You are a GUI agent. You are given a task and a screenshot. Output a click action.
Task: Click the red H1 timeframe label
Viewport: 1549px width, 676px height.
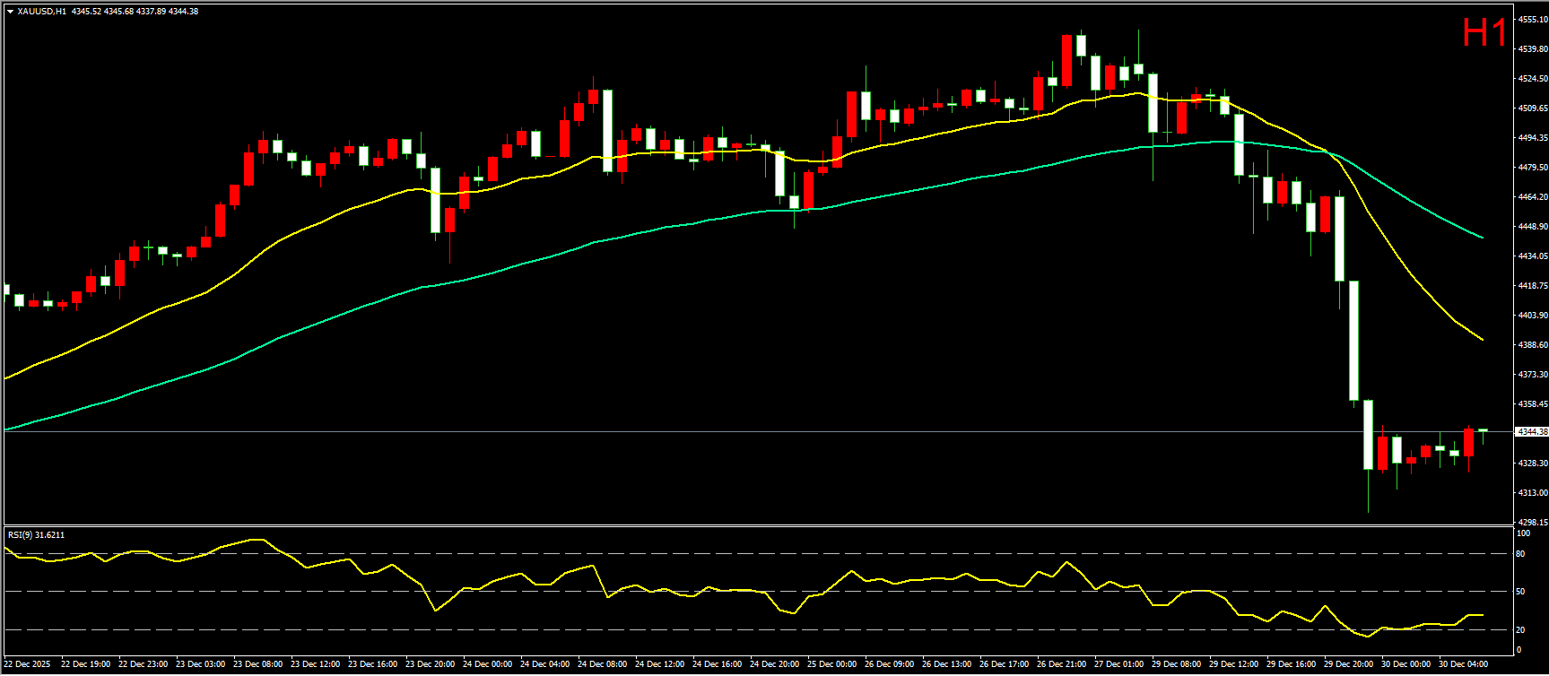point(1484,33)
